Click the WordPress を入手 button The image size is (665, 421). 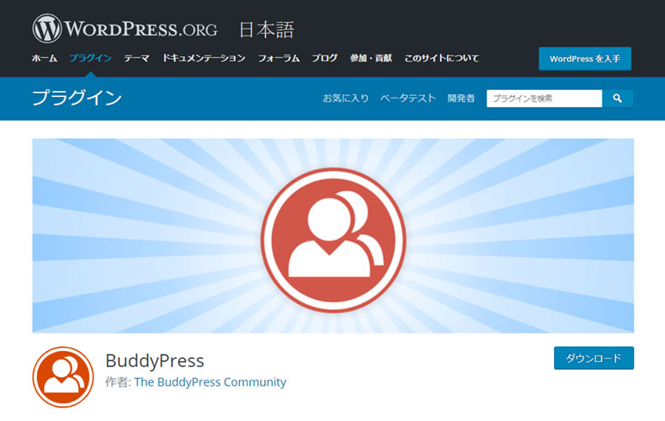(x=585, y=59)
